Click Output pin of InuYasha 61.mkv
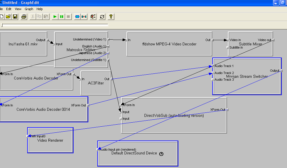 click(48, 40)
